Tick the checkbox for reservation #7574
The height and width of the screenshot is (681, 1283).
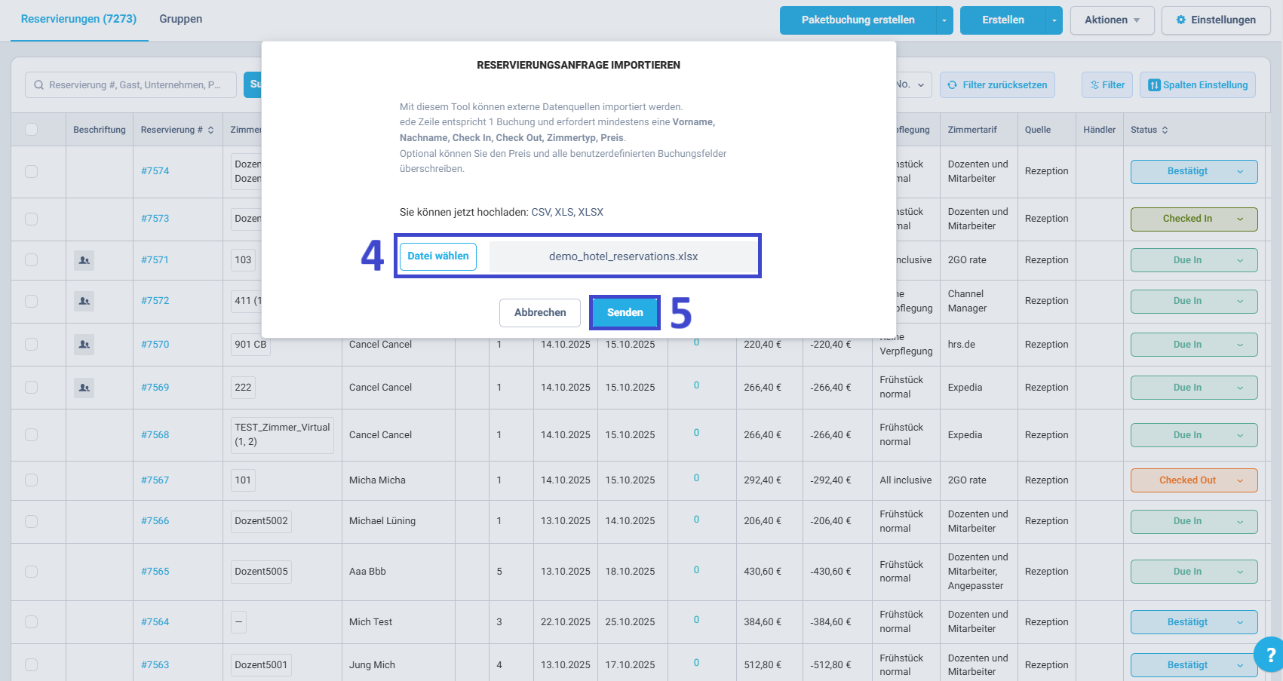(x=32, y=171)
